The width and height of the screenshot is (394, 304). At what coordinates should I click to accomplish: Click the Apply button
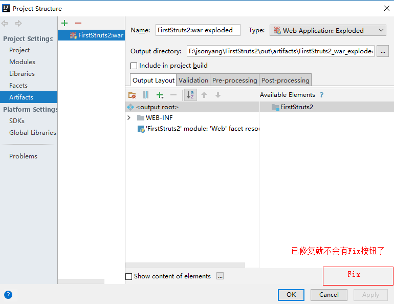tap(370, 295)
